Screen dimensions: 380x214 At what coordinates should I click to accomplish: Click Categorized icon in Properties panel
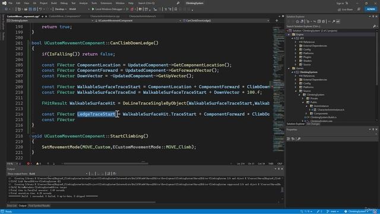pyautogui.click(x=289, y=139)
